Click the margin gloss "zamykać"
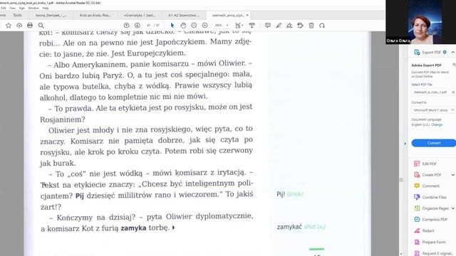 point(289,227)
